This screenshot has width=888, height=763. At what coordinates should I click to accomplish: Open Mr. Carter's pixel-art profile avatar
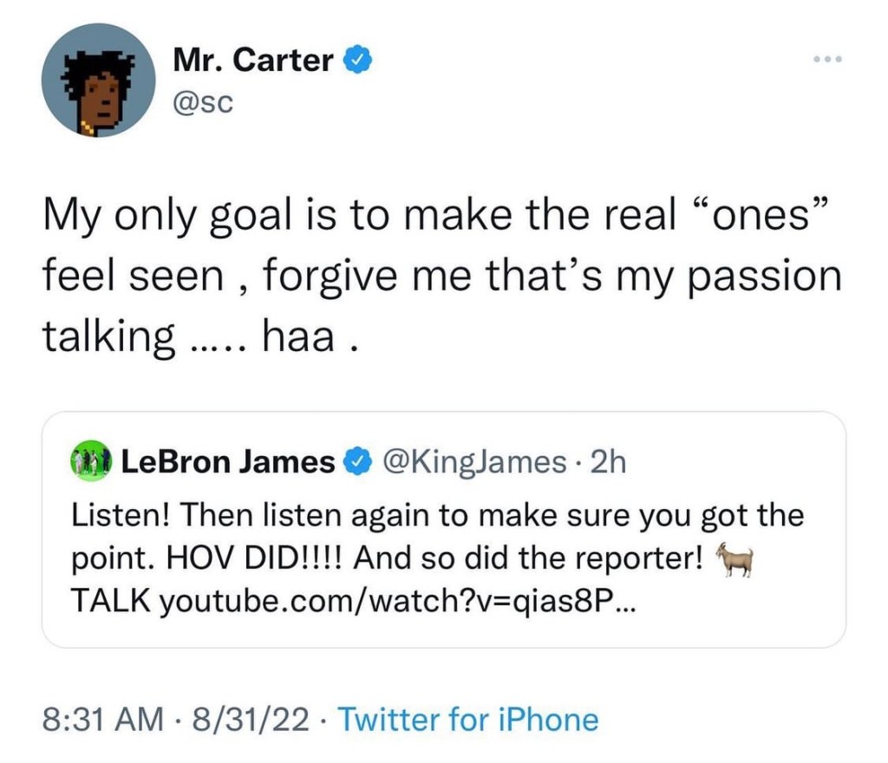point(98,81)
